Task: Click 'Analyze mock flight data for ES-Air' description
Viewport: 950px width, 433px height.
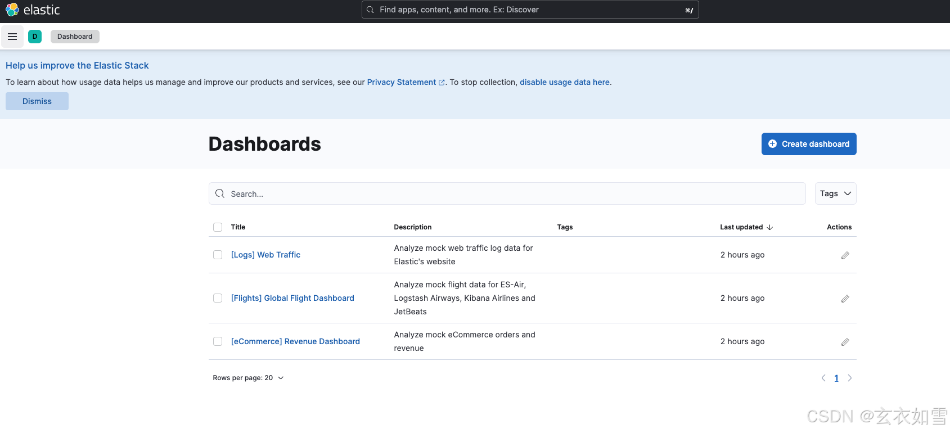Action: point(465,298)
